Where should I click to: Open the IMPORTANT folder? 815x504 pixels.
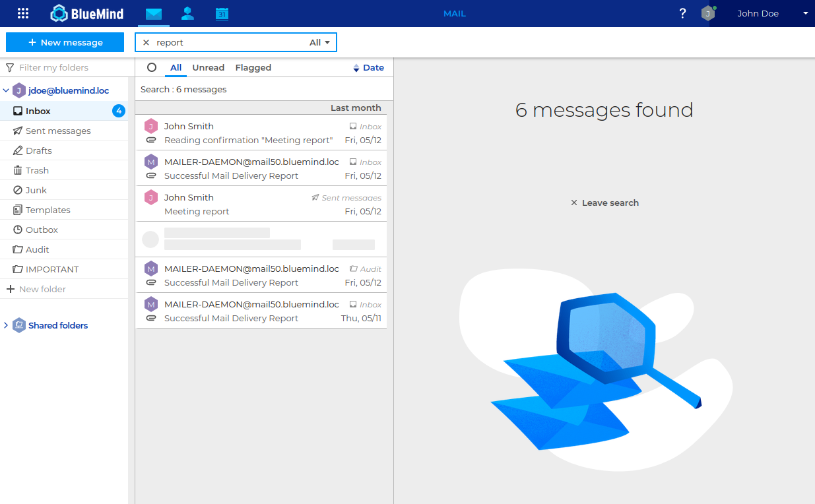[64, 269]
